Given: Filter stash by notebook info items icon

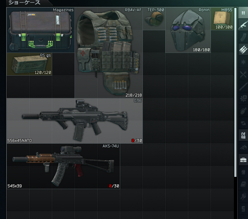Looking at the screenshot, I should coord(243,184).
